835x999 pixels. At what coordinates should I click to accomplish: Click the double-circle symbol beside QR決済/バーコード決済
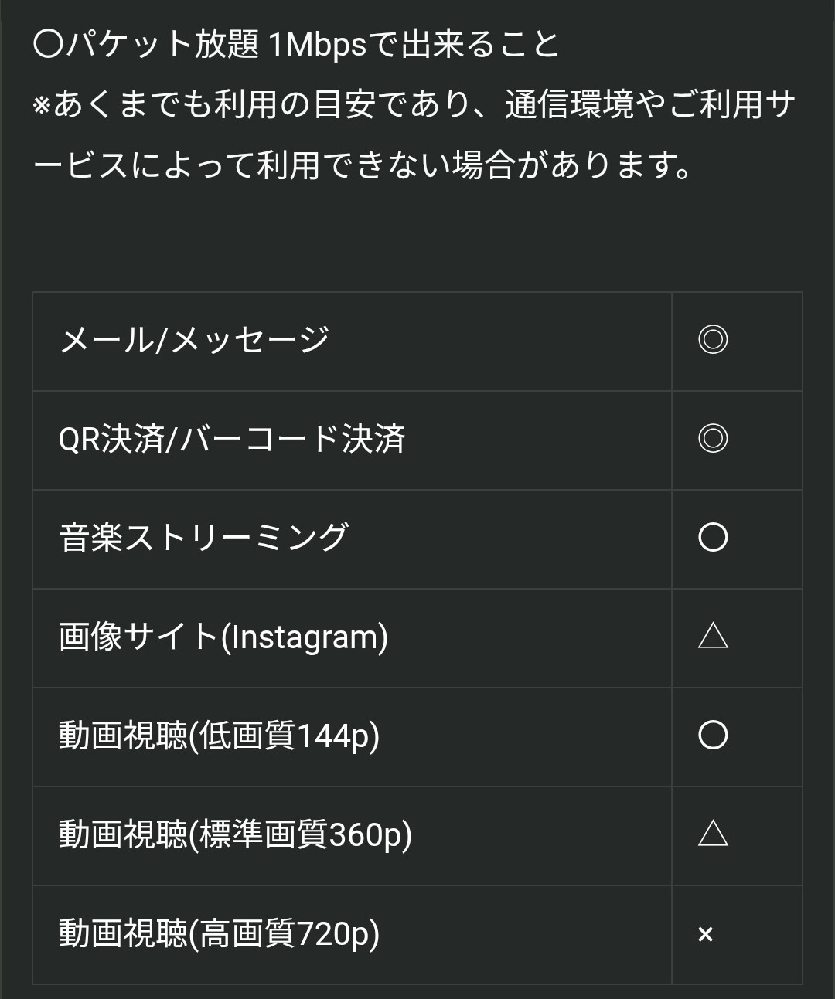713,439
